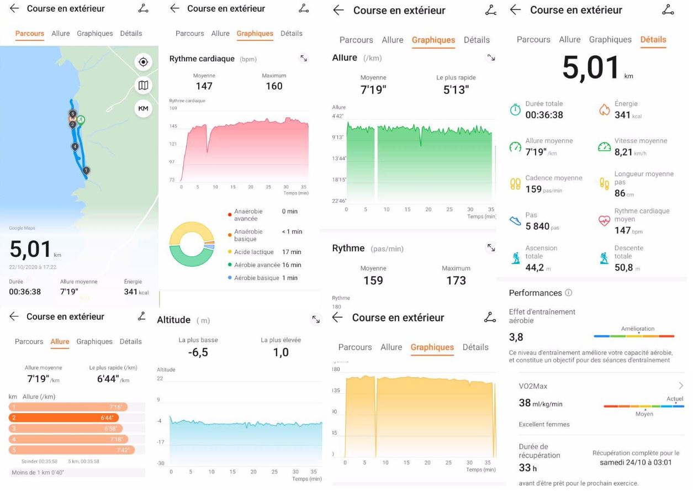
Task: Tap the recenter location icon on map
Action: click(143, 62)
